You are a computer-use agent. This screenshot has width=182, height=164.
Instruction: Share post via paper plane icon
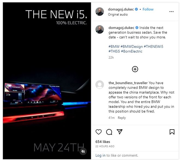coord(120,132)
